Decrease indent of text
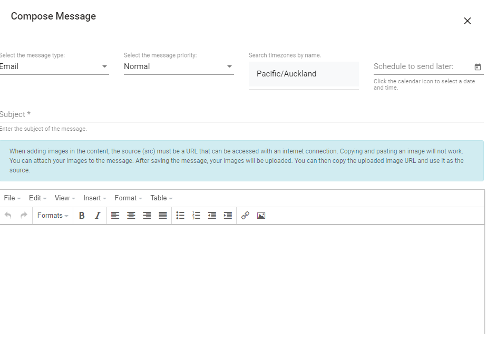Screen dimensions: 487x339 click(x=212, y=215)
